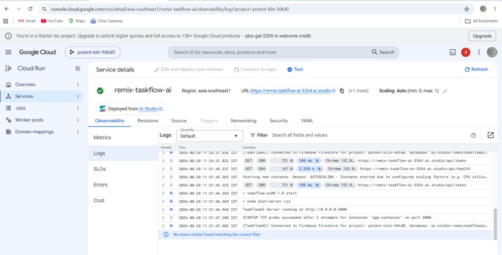Open more options for Jobs
The image size is (502, 255).
click(x=78, y=108)
